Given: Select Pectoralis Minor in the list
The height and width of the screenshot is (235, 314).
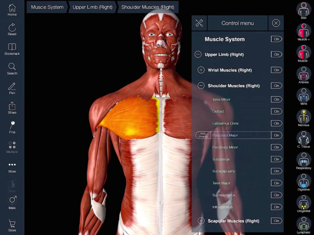Looking at the screenshot, I should [225, 147].
